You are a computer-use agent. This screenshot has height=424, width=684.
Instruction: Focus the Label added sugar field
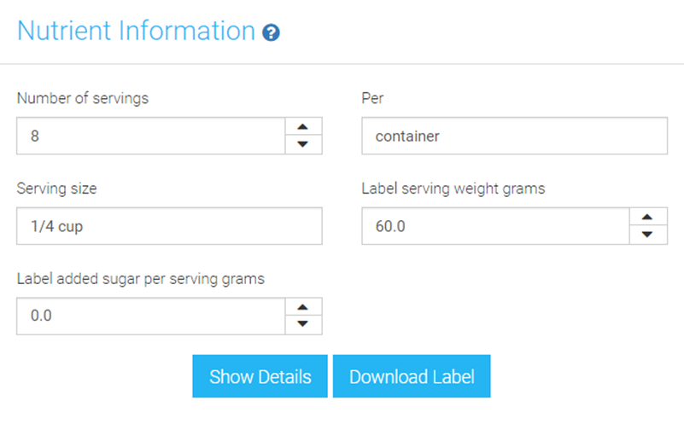(150, 316)
